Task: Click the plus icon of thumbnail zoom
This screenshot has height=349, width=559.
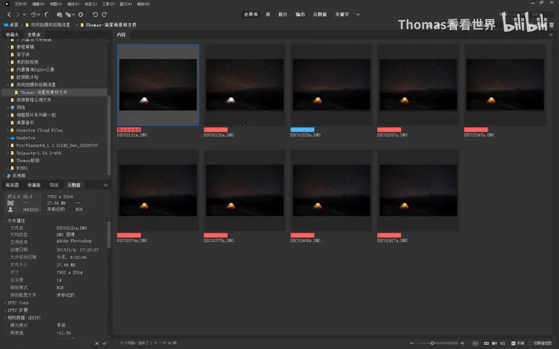Action: click(462, 343)
